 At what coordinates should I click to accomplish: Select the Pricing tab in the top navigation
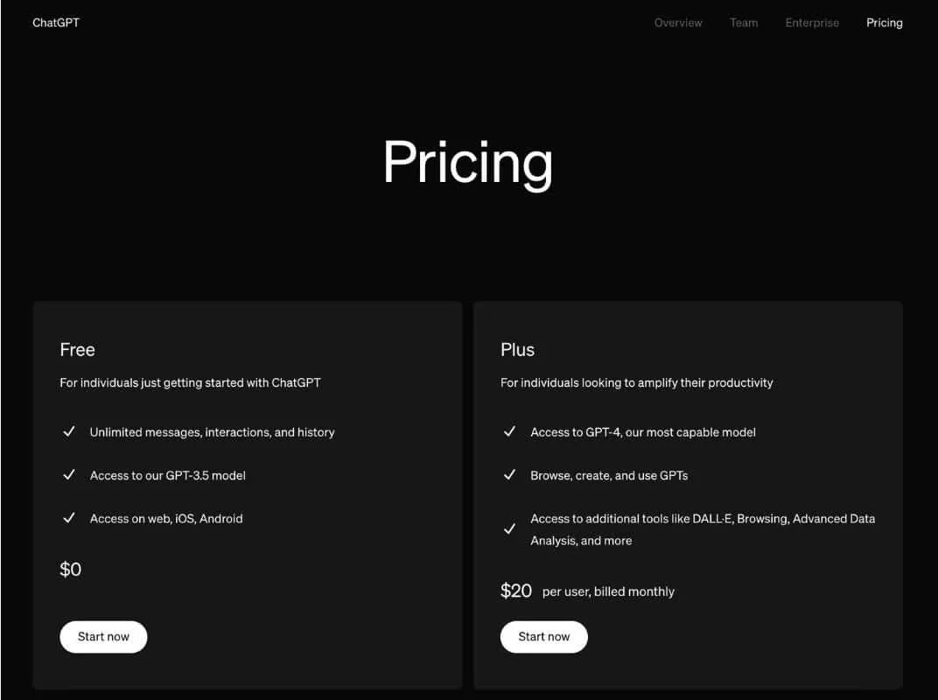coord(884,23)
